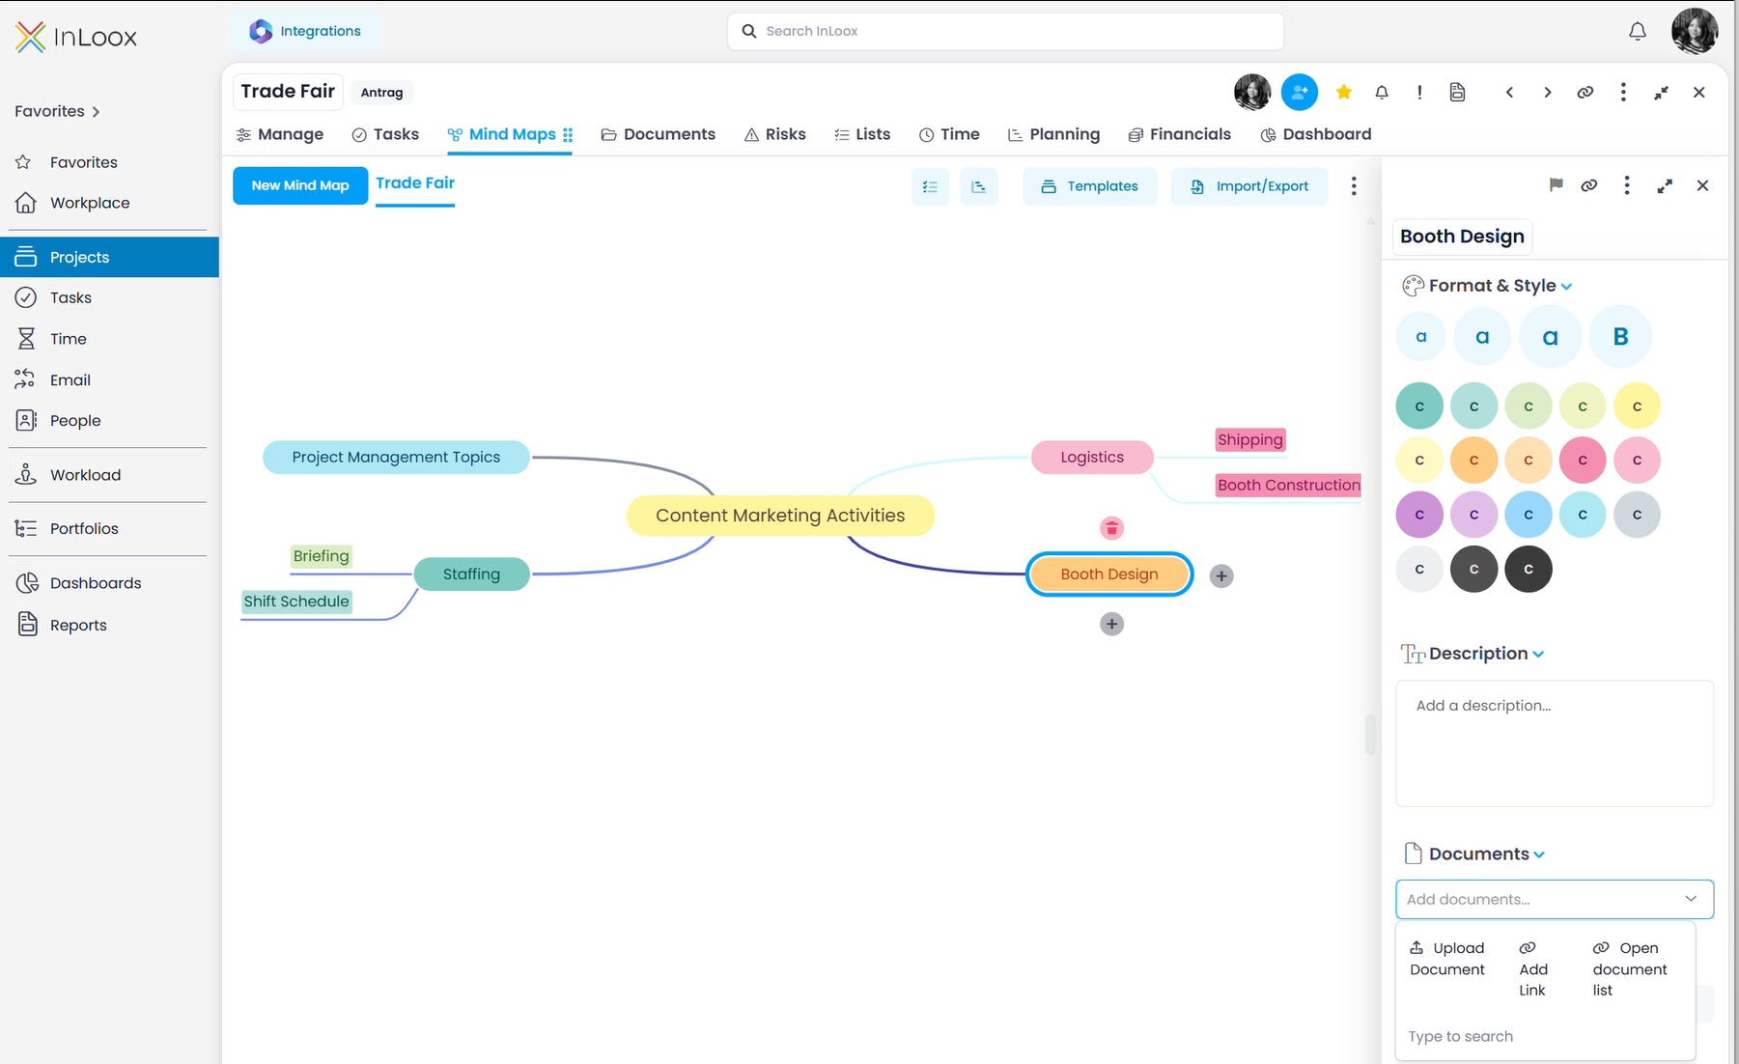Add project member with blue person icon
Screen dimensions: 1739x1064
[1299, 92]
